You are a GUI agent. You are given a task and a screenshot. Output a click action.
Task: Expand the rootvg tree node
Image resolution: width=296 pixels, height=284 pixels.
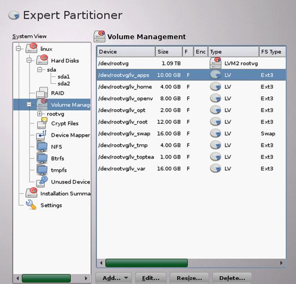pos(39,114)
